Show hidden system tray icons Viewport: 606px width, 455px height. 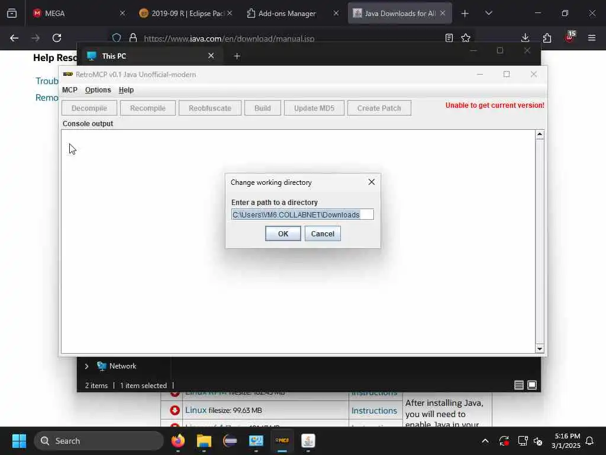[x=485, y=441]
